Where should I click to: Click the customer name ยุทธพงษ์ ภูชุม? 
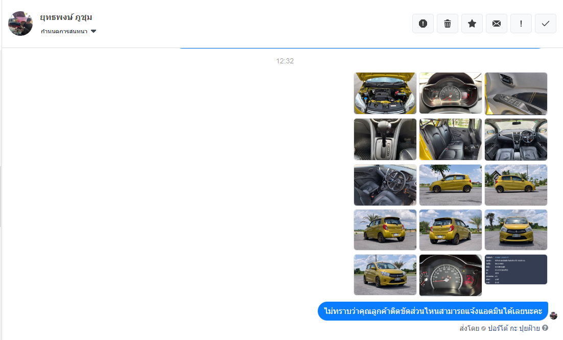(66, 17)
